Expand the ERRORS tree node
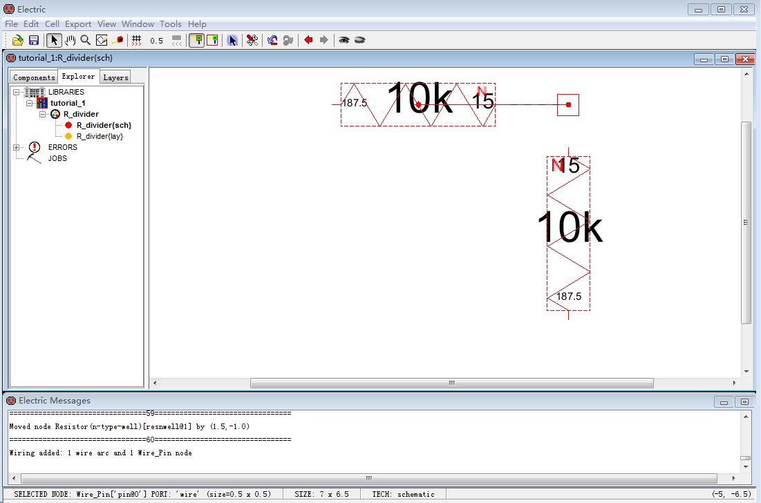Image resolution: width=761 pixels, height=503 pixels. (16, 147)
